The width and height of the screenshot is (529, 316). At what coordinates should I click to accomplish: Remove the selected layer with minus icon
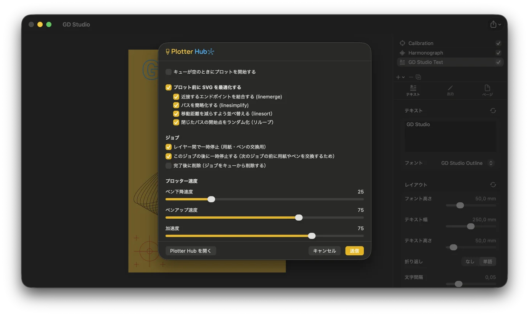click(411, 77)
